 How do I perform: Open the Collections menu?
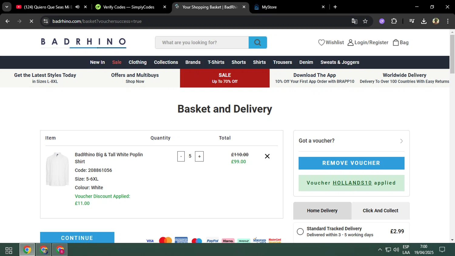(166, 62)
